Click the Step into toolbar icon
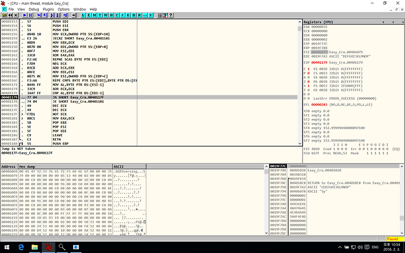Screen dimensions: 405x253 [x=39, y=15]
